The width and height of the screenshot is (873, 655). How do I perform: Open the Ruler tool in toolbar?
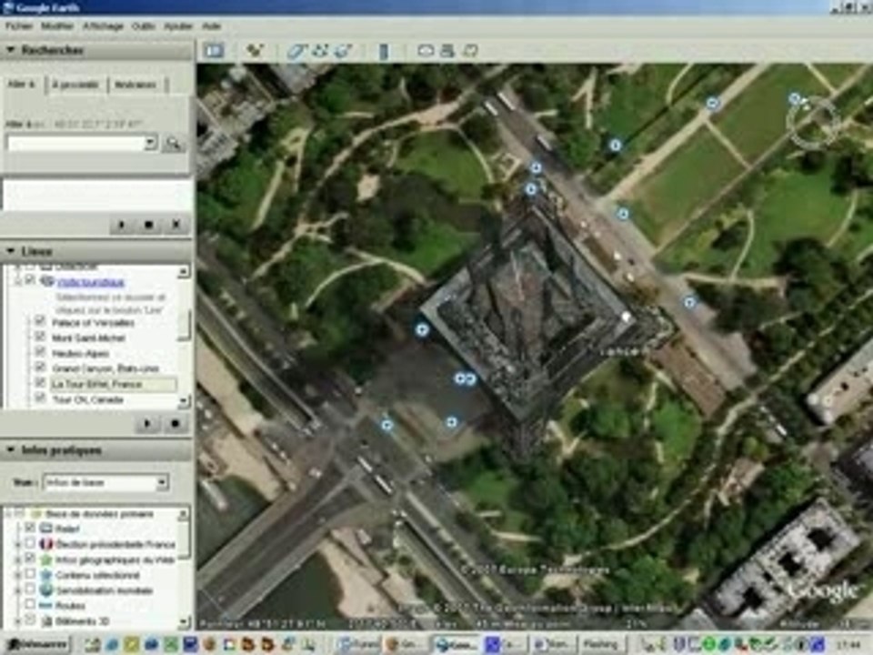[x=384, y=51]
